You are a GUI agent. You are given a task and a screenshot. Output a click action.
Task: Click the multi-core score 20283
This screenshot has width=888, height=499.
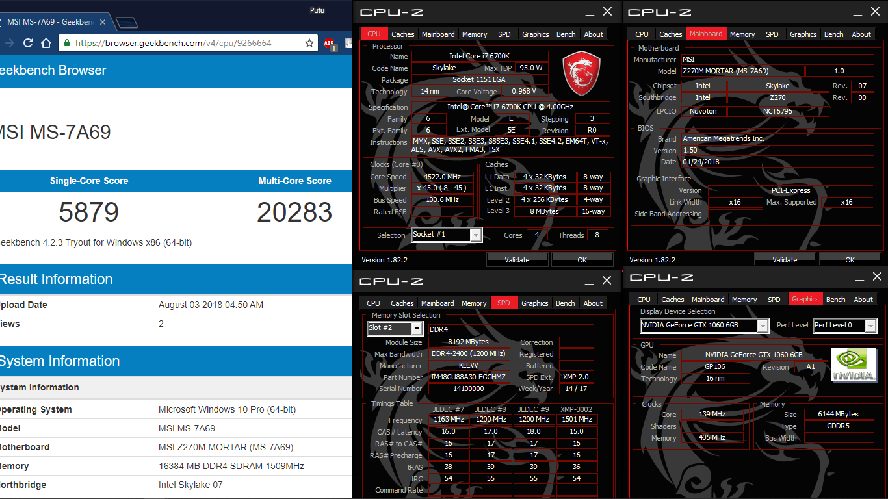294,212
